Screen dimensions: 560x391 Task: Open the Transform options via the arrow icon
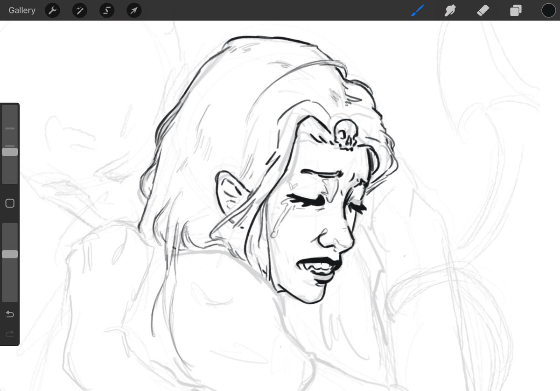tap(133, 10)
